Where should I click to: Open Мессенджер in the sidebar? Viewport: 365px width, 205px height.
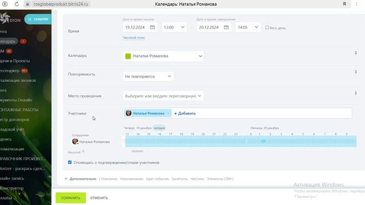10,71
